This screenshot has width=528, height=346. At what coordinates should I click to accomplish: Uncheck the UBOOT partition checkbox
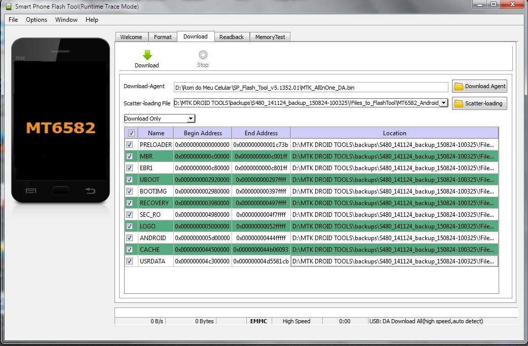tap(129, 180)
